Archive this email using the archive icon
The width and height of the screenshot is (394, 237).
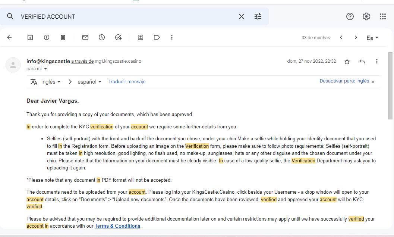click(x=30, y=37)
